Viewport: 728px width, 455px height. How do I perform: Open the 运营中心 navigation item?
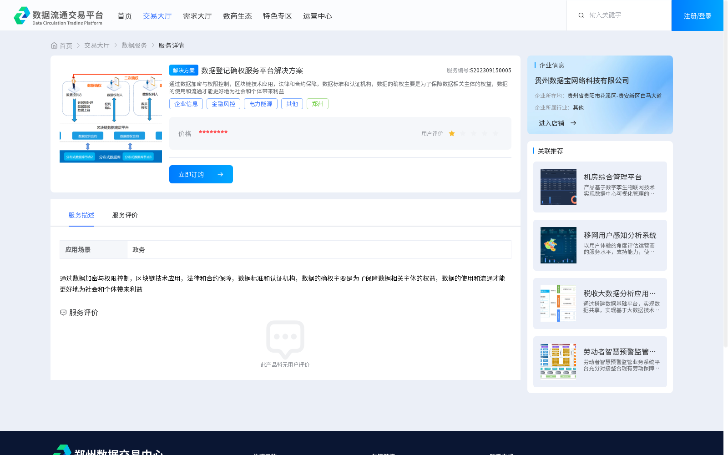(318, 16)
